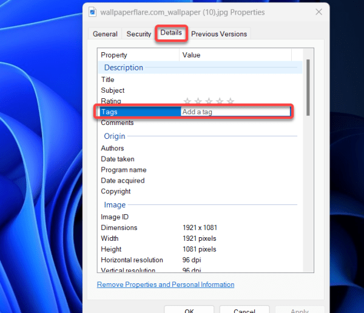This screenshot has height=313, width=364.
Task: Click the file icon in title bar
Action: coord(92,12)
